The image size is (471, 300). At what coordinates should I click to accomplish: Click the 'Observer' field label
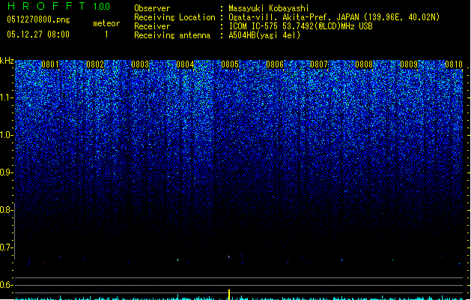click(x=152, y=8)
